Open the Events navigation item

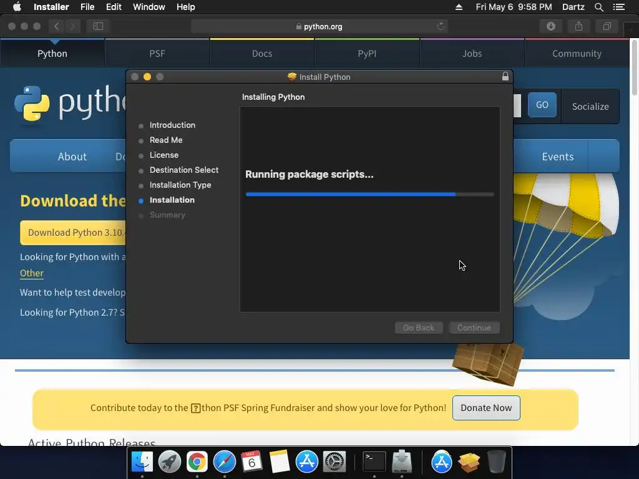point(557,157)
